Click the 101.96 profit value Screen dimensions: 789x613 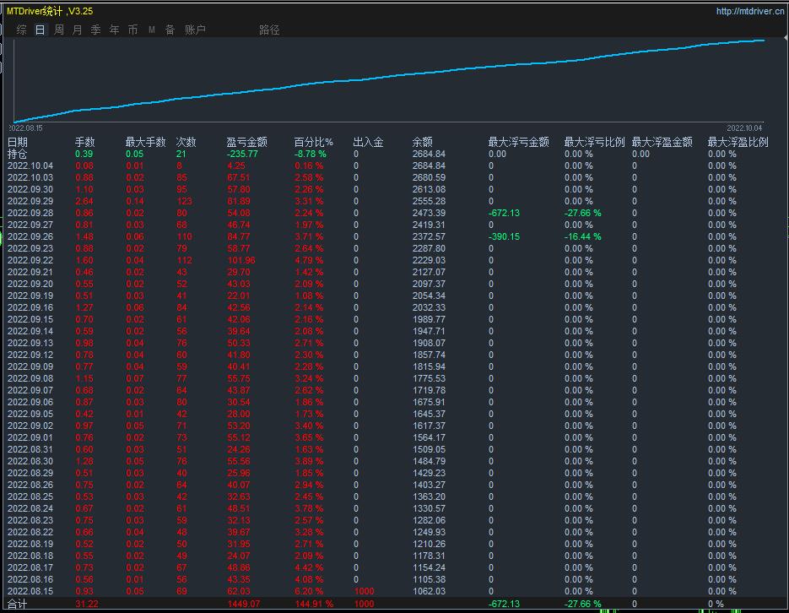(x=241, y=260)
